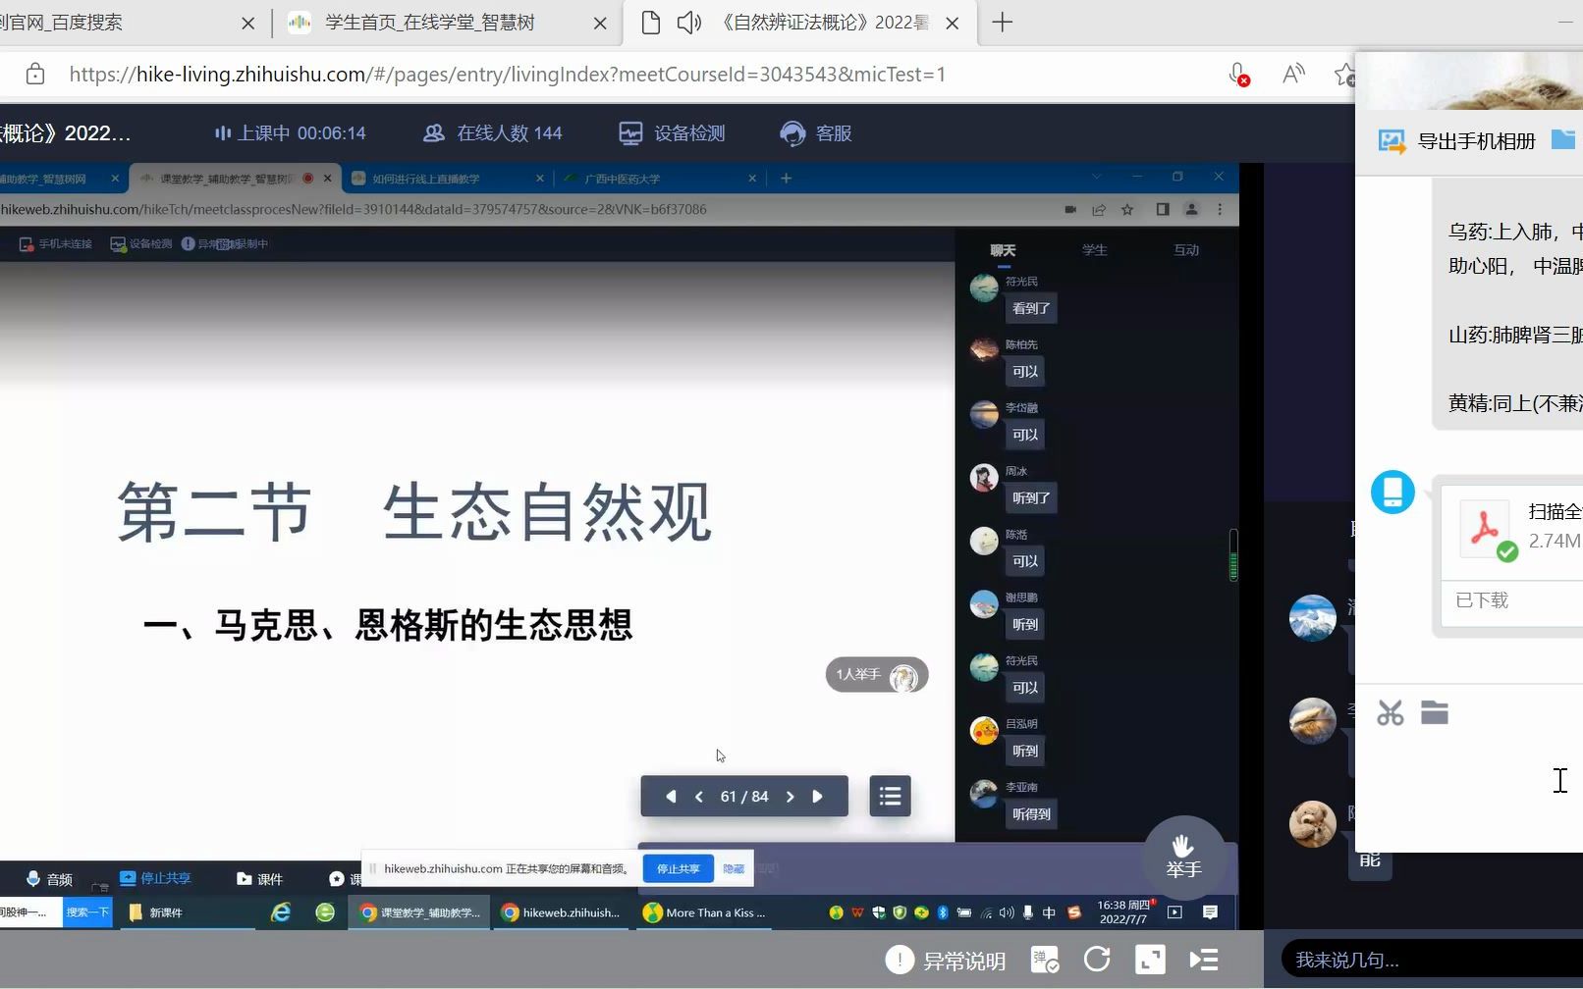This screenshot has width=1583, height=989.
Task: Click the mountain avatar in the live chat
Action: [1312, 617]
